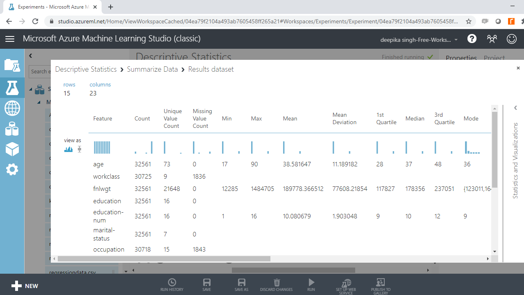
Task: Click the Unique Value Count column header
Action: coord(172,118)
